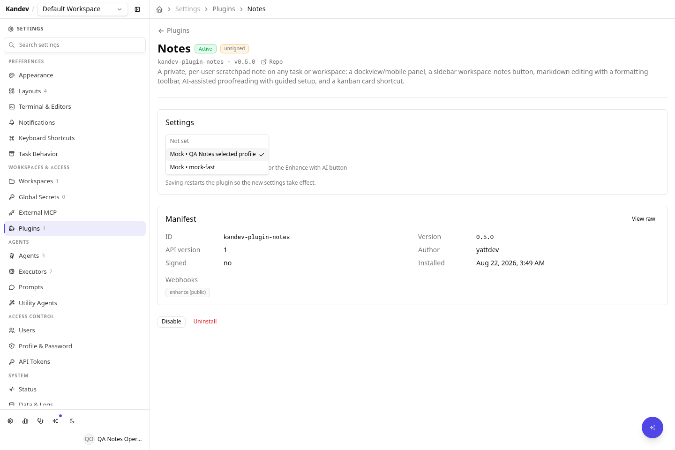Image resolution: width=675 pixels, height=450 pixels.
Task: Open the Repo external link
Action: 272,62
